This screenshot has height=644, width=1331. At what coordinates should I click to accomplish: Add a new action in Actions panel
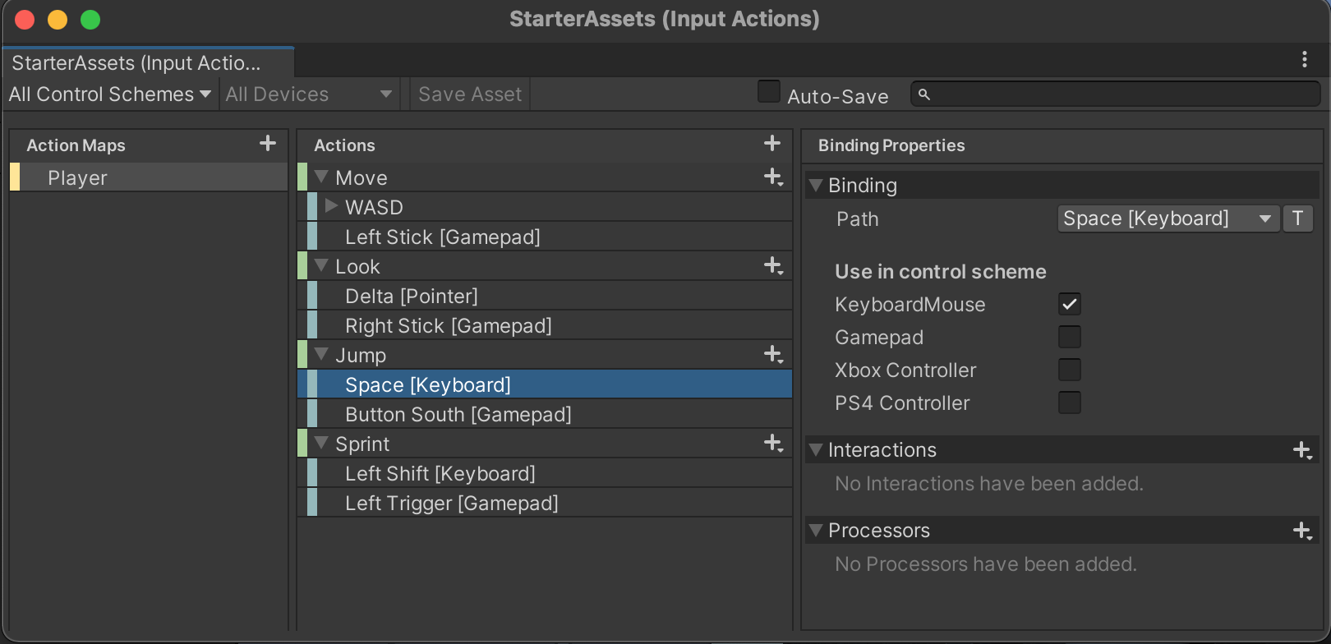tap(771, 144)
